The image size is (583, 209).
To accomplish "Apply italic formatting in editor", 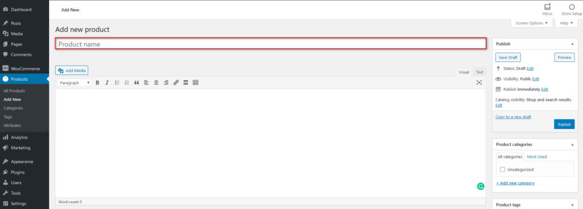I will coord(107,83).
